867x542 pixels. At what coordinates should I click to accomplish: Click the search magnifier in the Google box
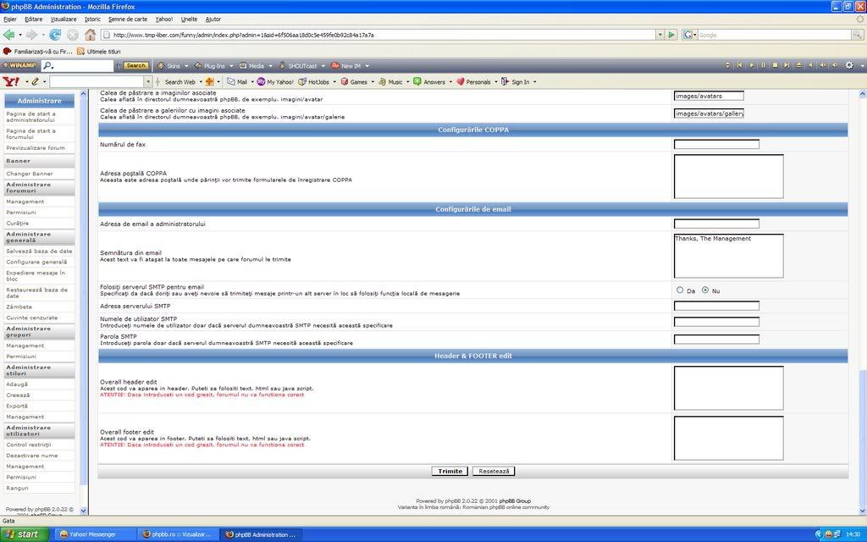pyautogui.click(x=858, y=35)
